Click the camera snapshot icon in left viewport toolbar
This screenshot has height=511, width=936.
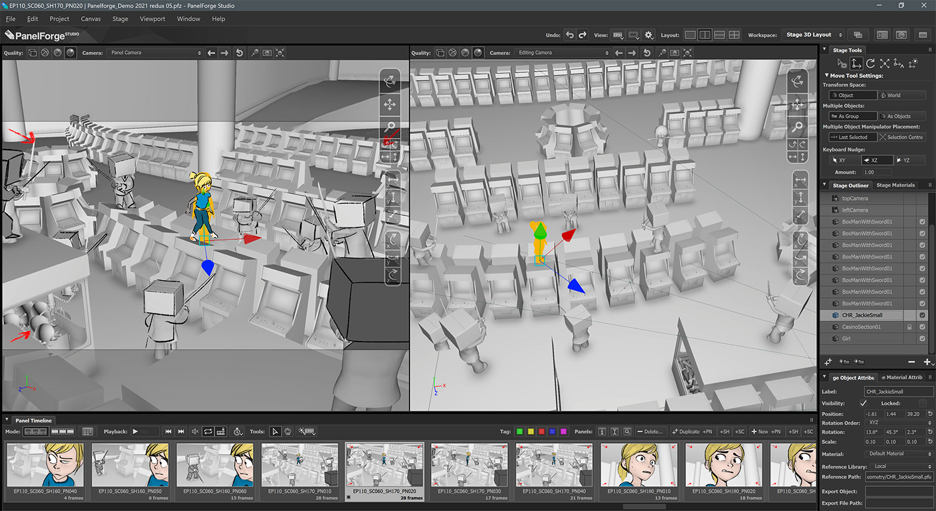coord(267,53)
